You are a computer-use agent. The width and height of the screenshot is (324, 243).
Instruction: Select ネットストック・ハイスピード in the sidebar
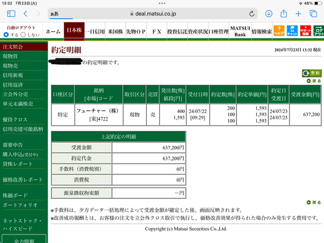(x=22, y=224)
